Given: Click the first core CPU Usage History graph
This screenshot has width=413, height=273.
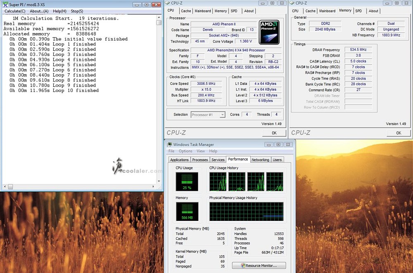Looking at the screenshot, I should click(218, 182).
